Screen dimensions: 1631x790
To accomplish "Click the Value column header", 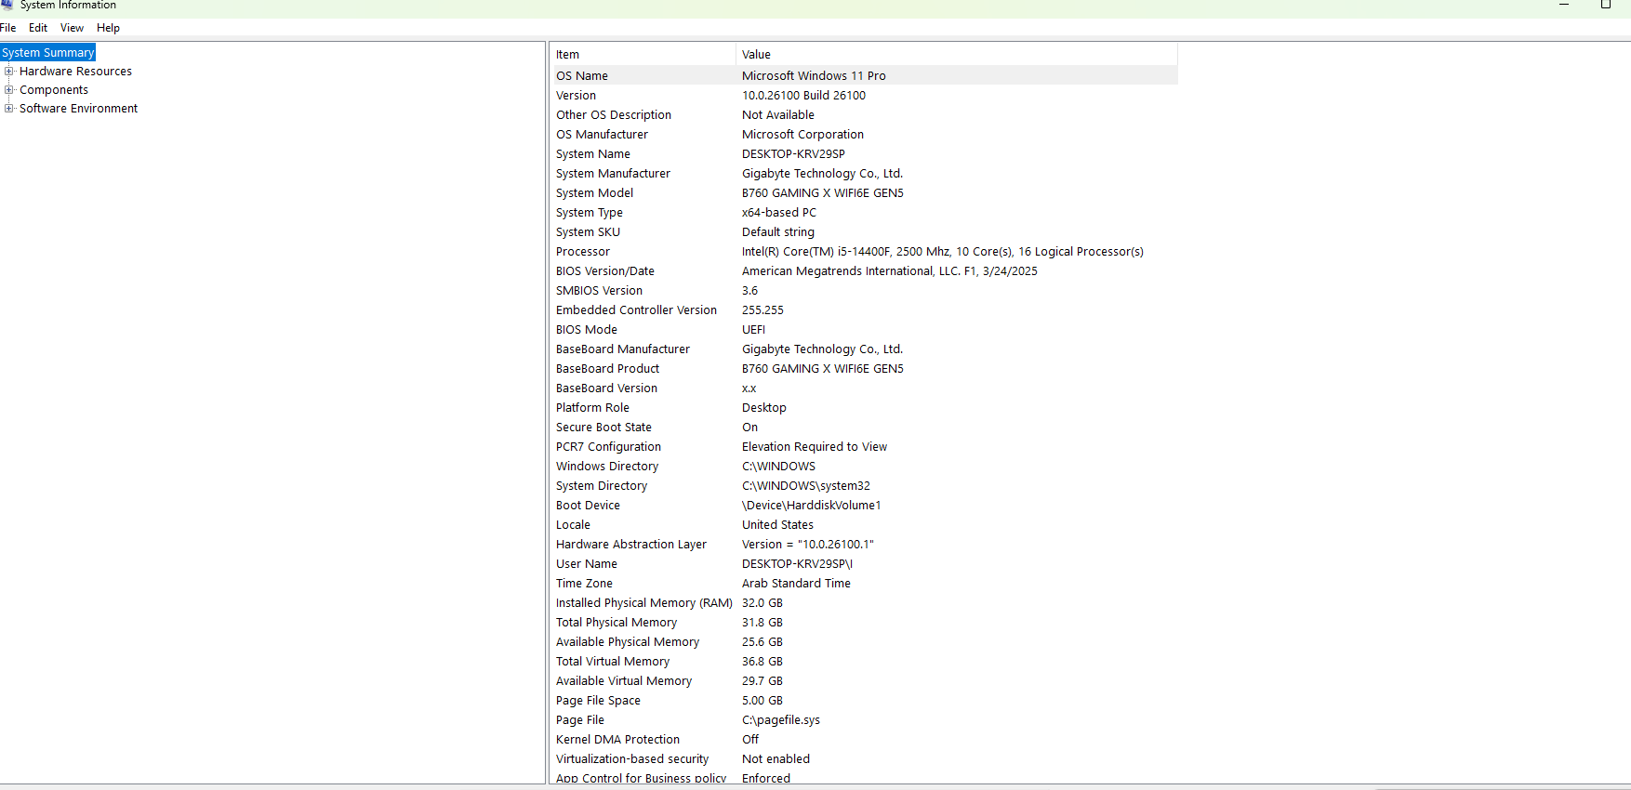I will [x=957, y=55].
